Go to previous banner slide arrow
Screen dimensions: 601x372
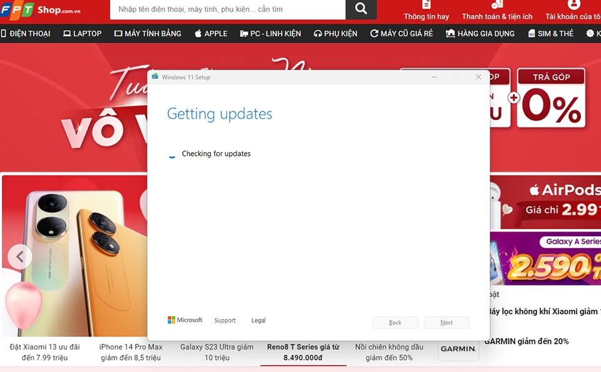coord(20,257)
